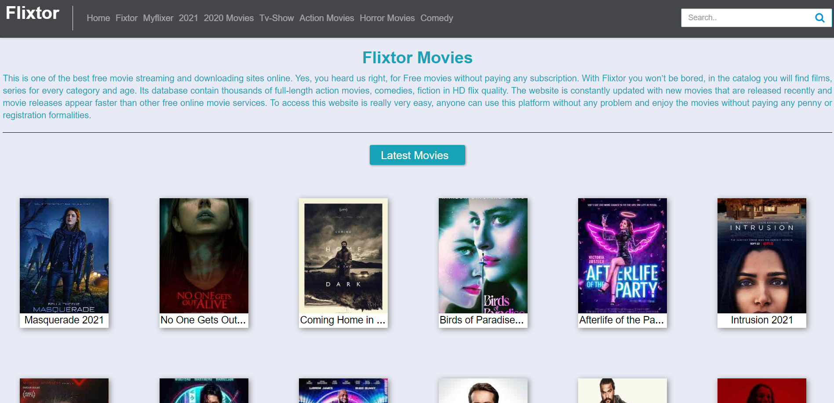Screen dimensions: 834x403
Task: Click the Latest Movies button
Action: coord(417,155)
